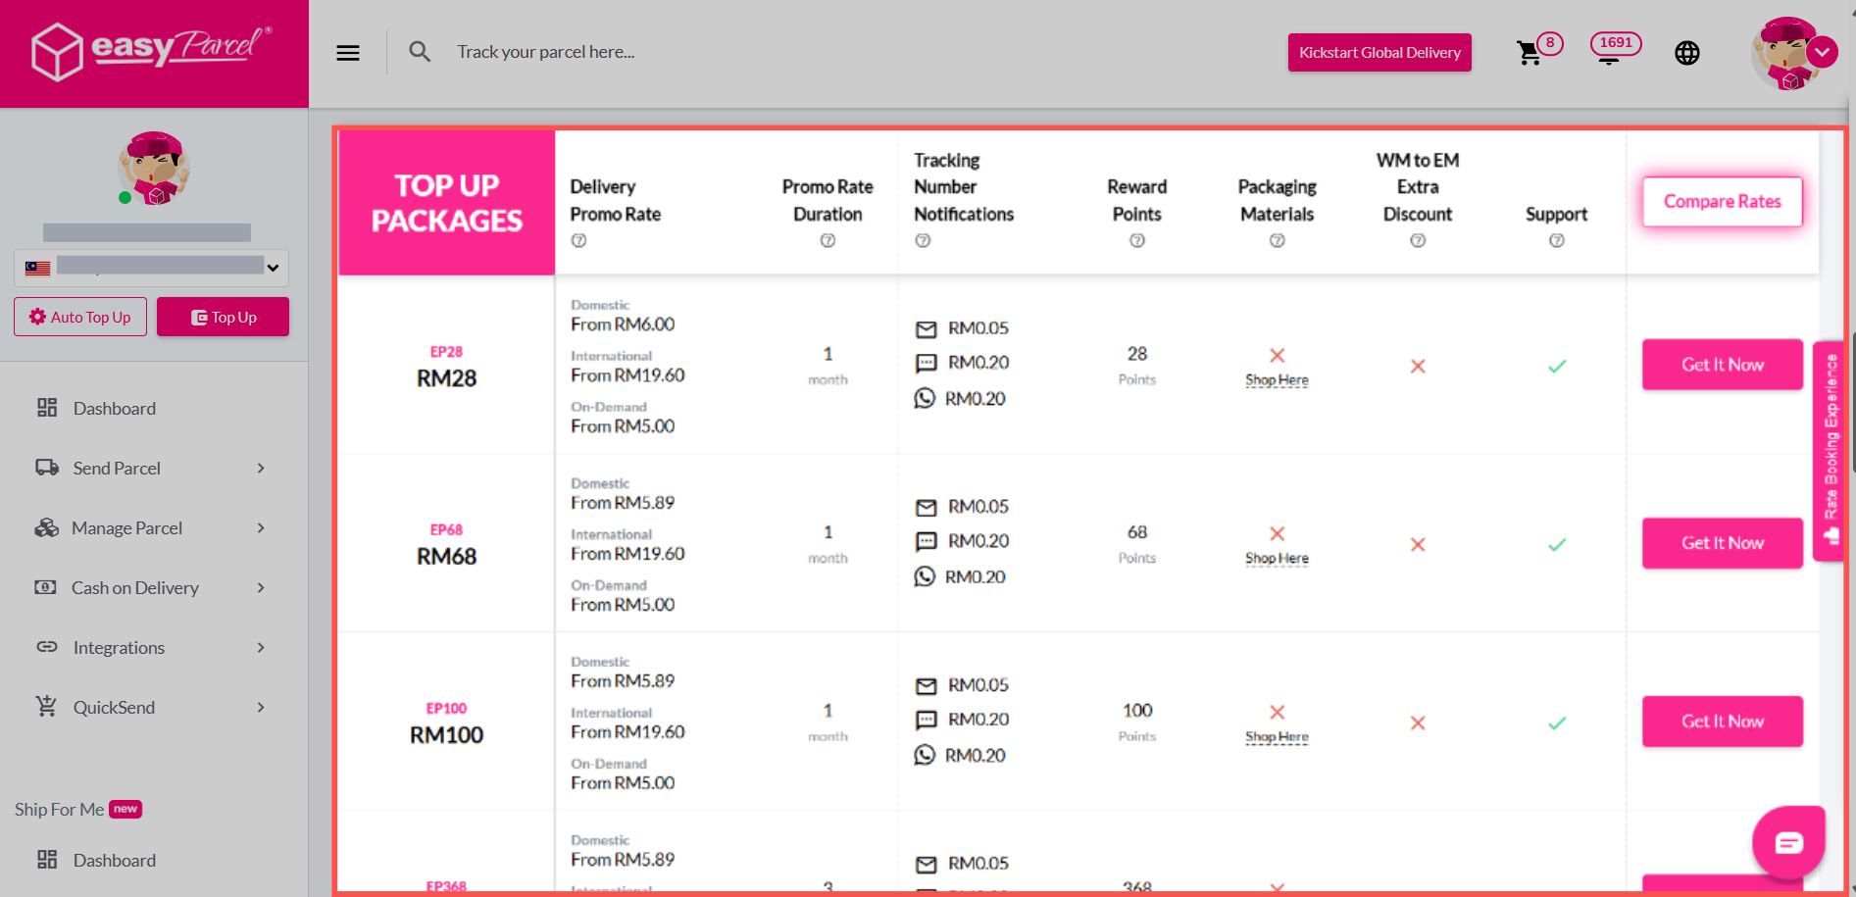Click the easyParcel logo
The height and width of the screenshot is (897, 1856).
(152, 51)
